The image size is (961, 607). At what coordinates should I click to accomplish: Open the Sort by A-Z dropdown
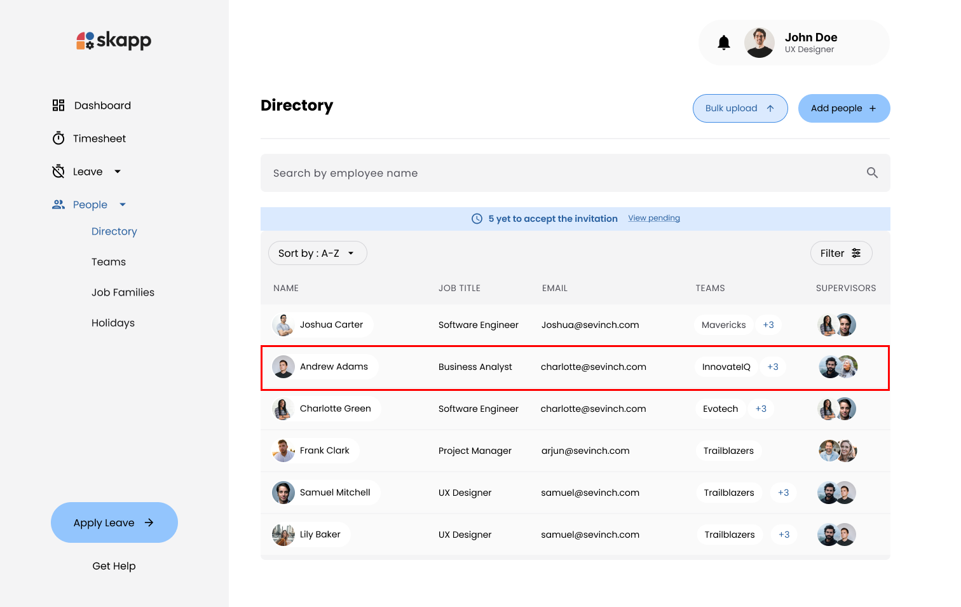317,252
